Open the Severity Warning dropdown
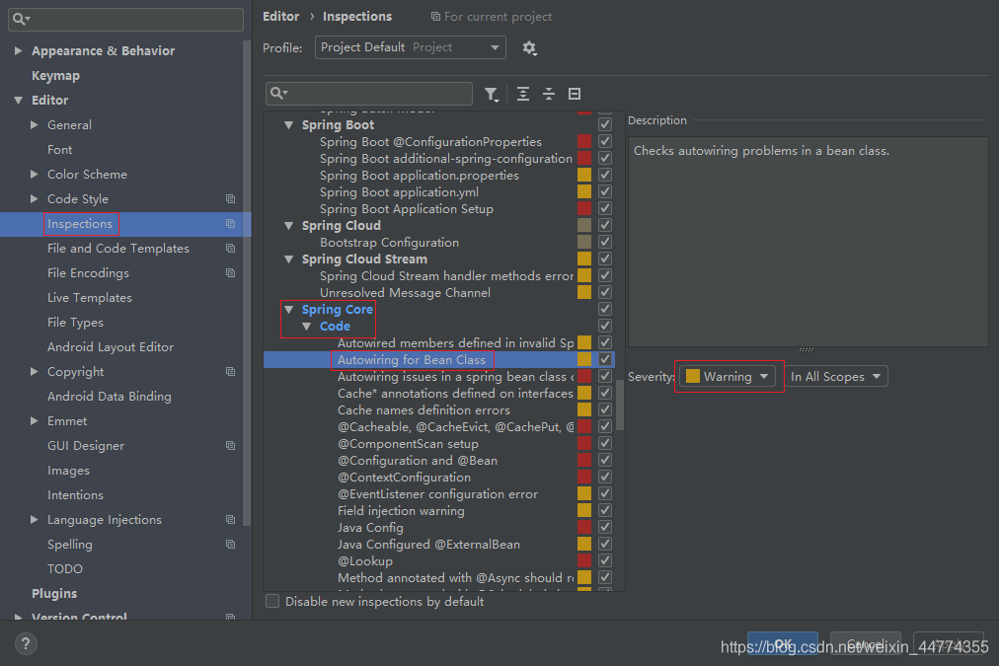This screenshot has height=666, width=999. click(728, 376)
